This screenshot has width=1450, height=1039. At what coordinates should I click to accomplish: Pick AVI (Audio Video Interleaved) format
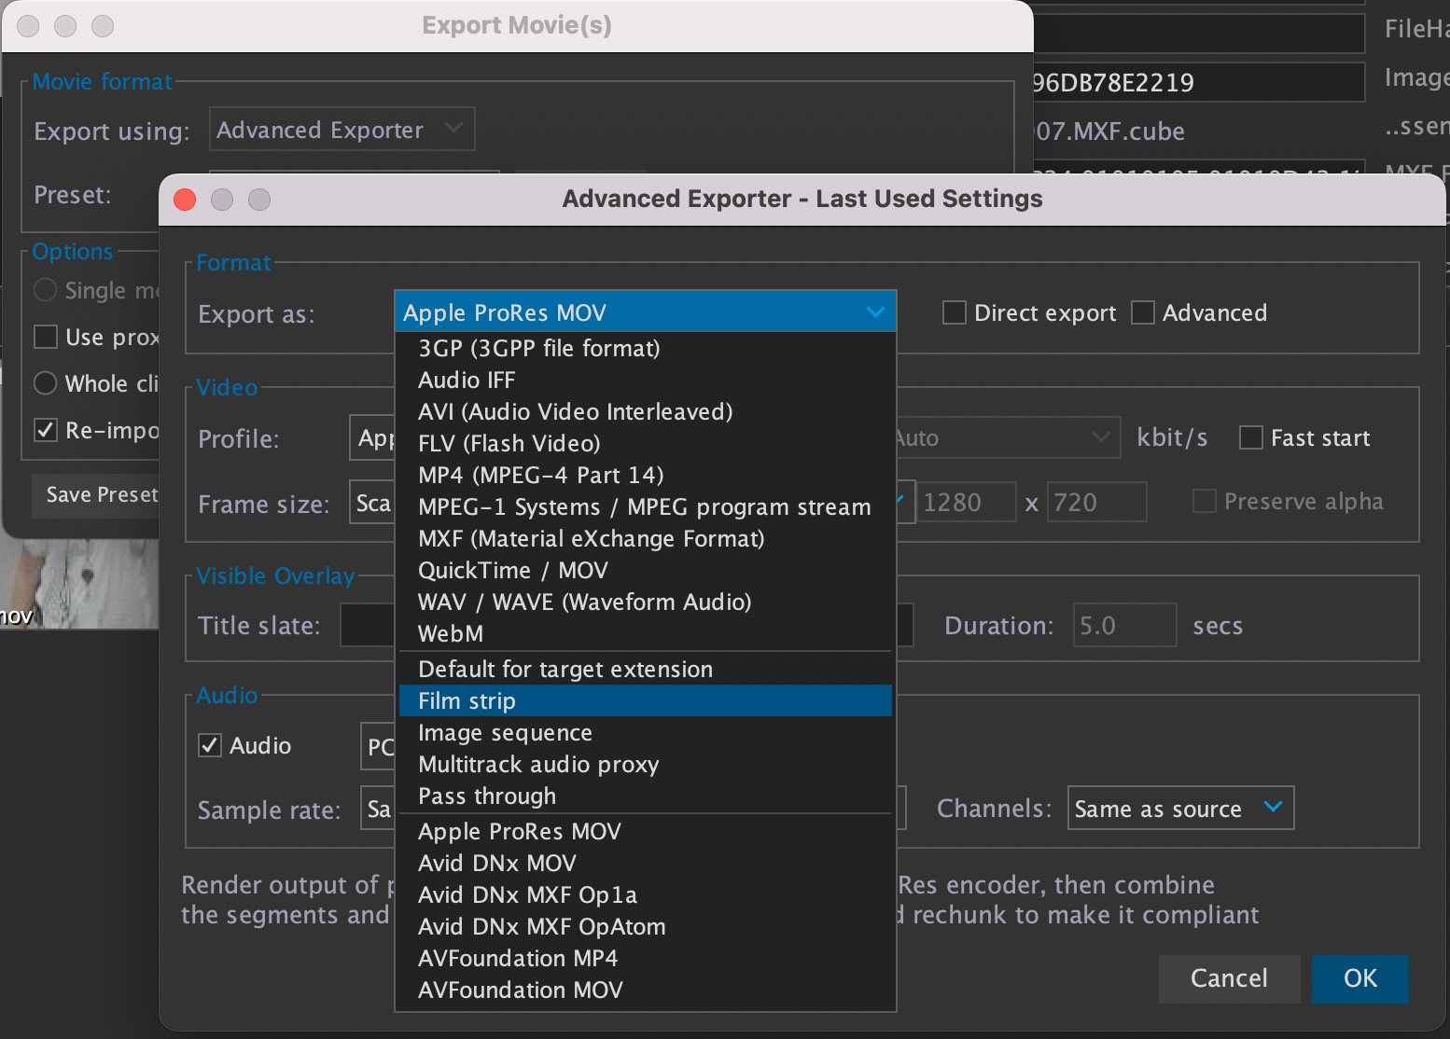645,411
